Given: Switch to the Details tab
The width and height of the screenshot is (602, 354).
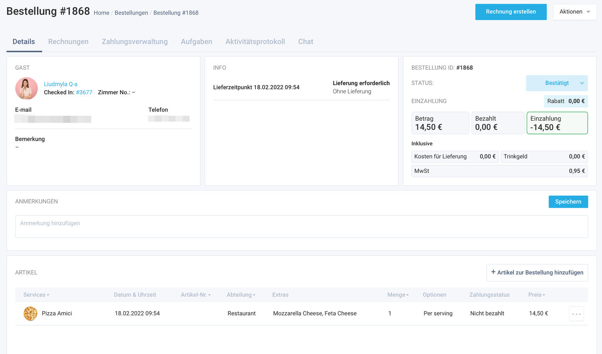Looking at the screenshot, I should coord(24,42).
